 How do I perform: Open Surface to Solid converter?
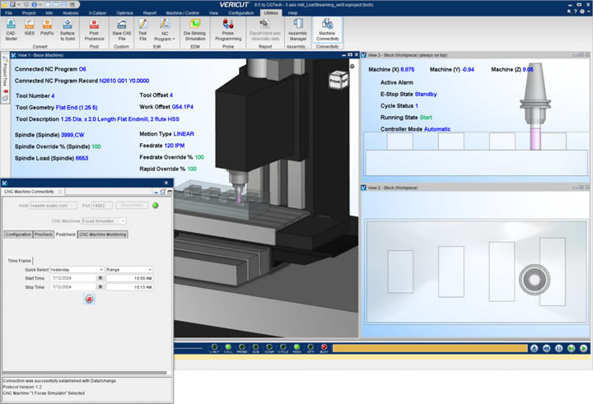pyautogui.click(x=68, y=30)
